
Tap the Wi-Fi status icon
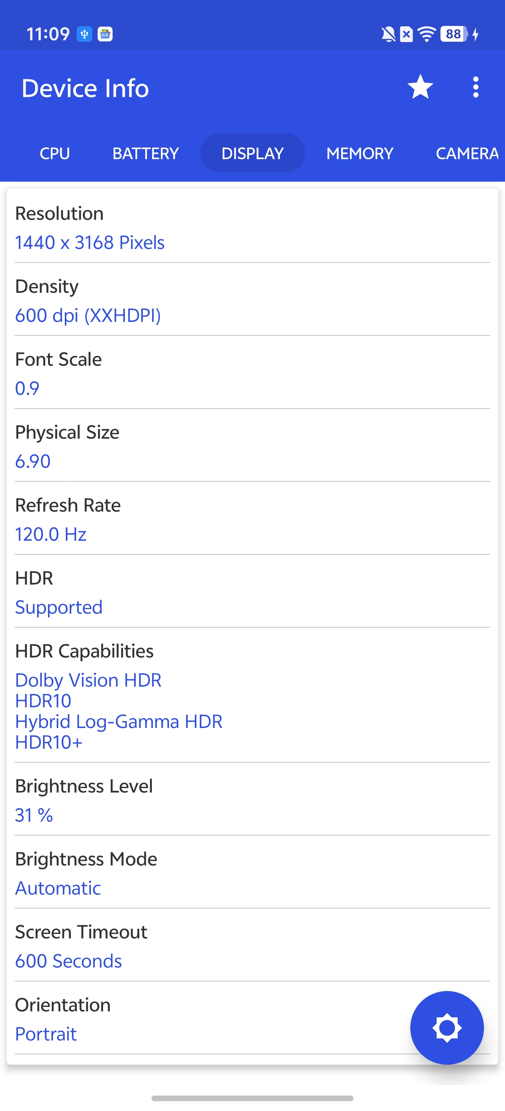pos(426,34)
